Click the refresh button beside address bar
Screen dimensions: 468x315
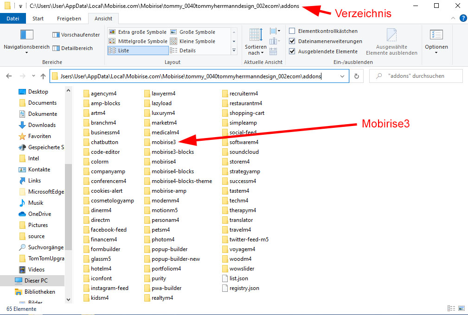357,76
